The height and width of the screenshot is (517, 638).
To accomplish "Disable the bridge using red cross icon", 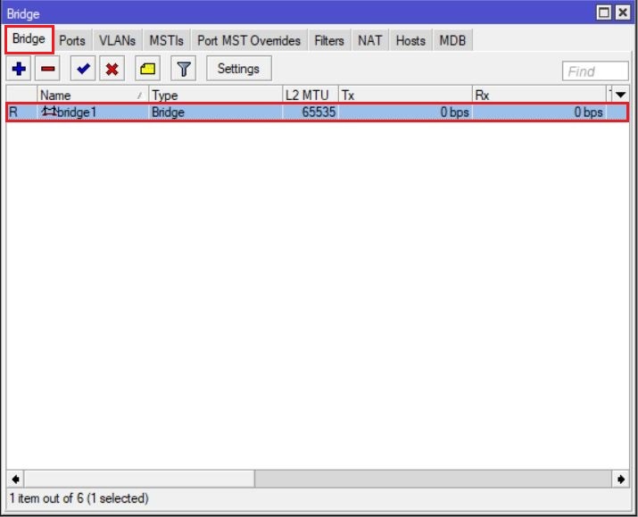I will [x=112, y=69].
